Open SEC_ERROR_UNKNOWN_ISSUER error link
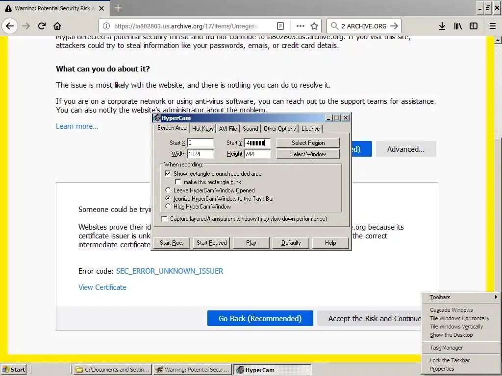The height and width of the screenshot is (376, 502). (170, 271)
